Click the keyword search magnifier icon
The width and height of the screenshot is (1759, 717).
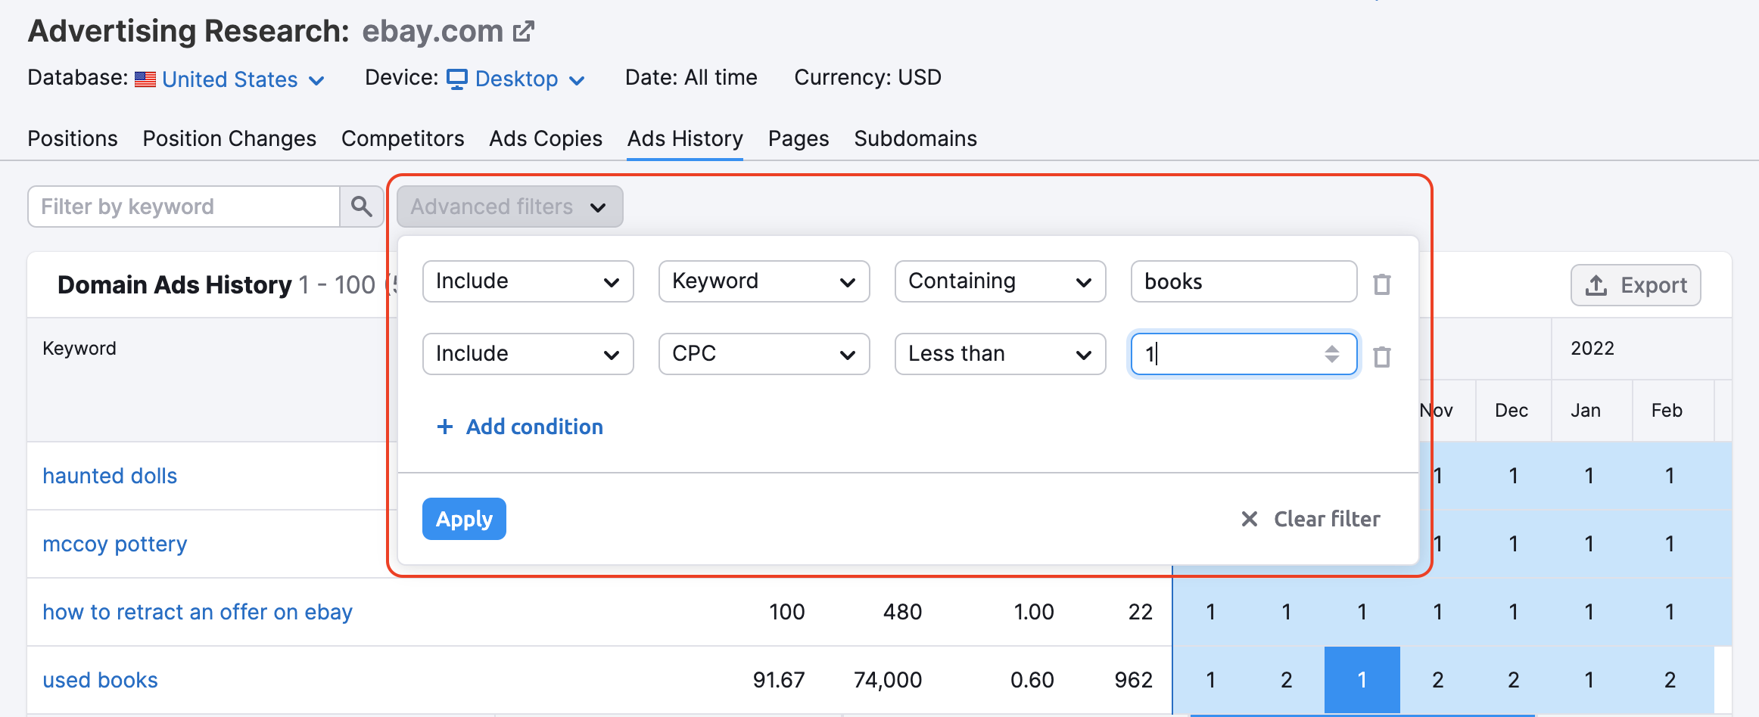[x=361, y=206]
